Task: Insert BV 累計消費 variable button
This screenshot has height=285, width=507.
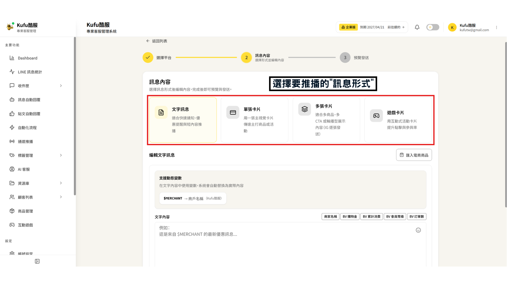Action: [x=372, y=217]
